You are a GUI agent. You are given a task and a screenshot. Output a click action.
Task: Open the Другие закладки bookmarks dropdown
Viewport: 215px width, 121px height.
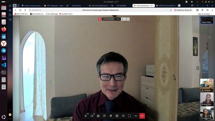point(205,14)
